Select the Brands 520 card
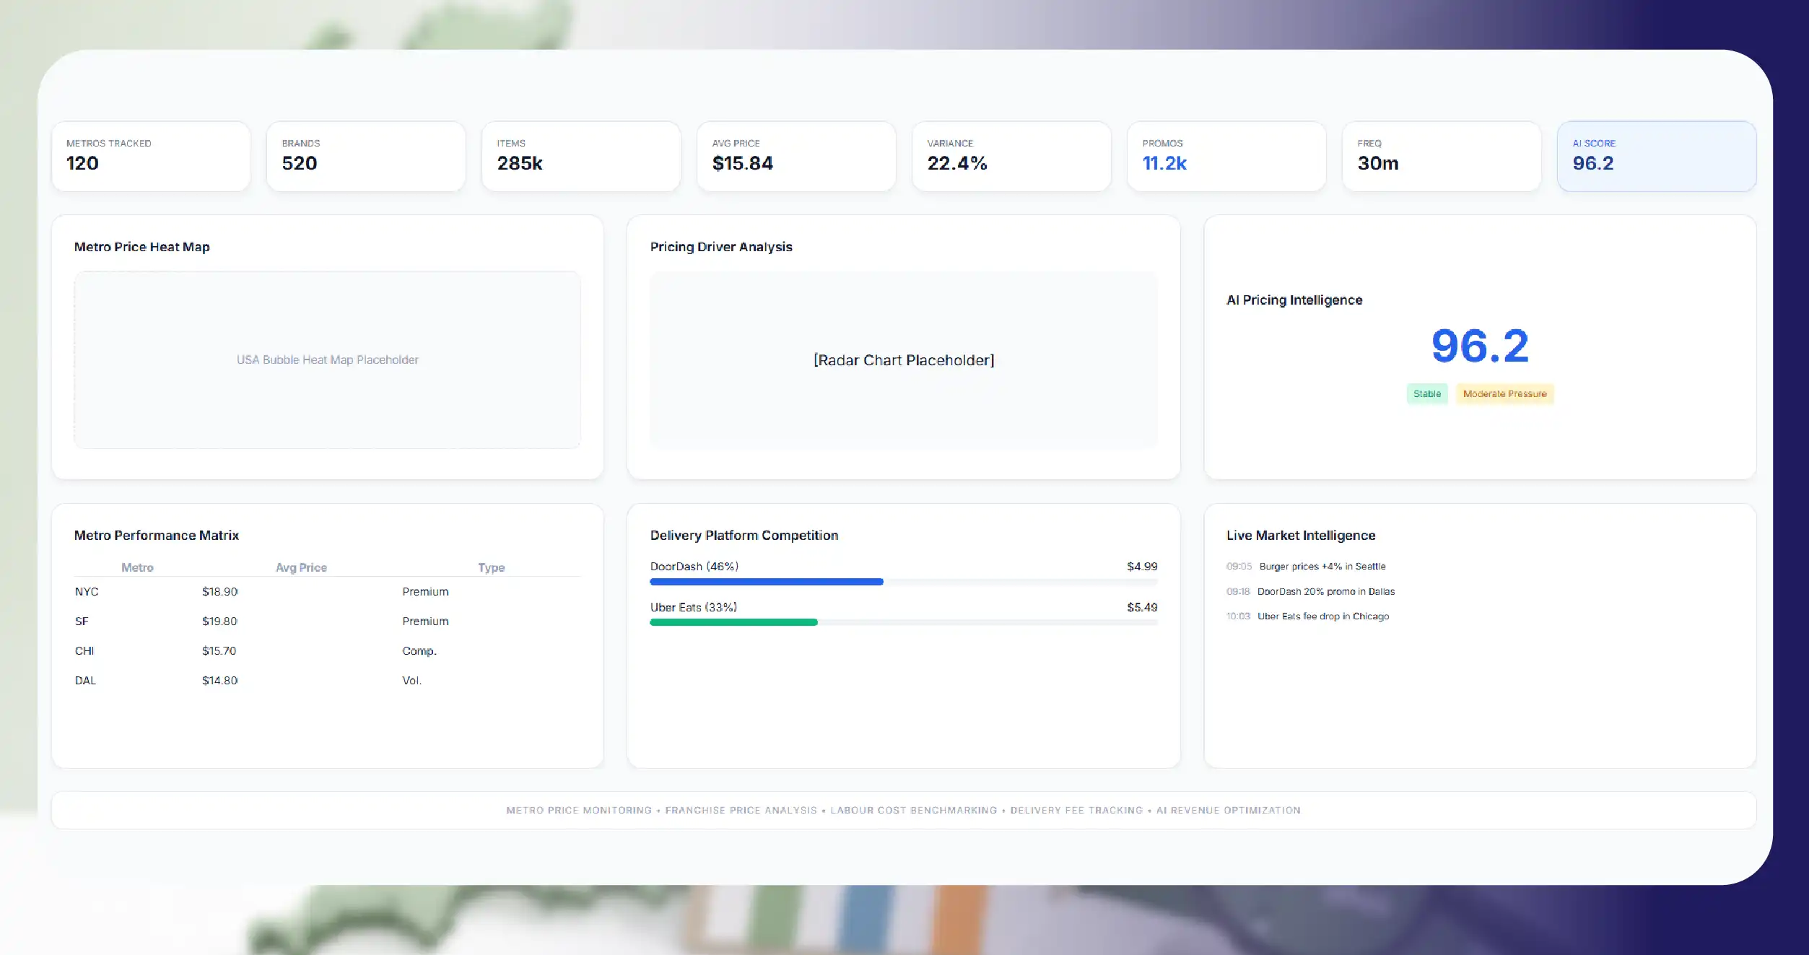The width and height of the screenshot is (1809, 955). point(366,156)
